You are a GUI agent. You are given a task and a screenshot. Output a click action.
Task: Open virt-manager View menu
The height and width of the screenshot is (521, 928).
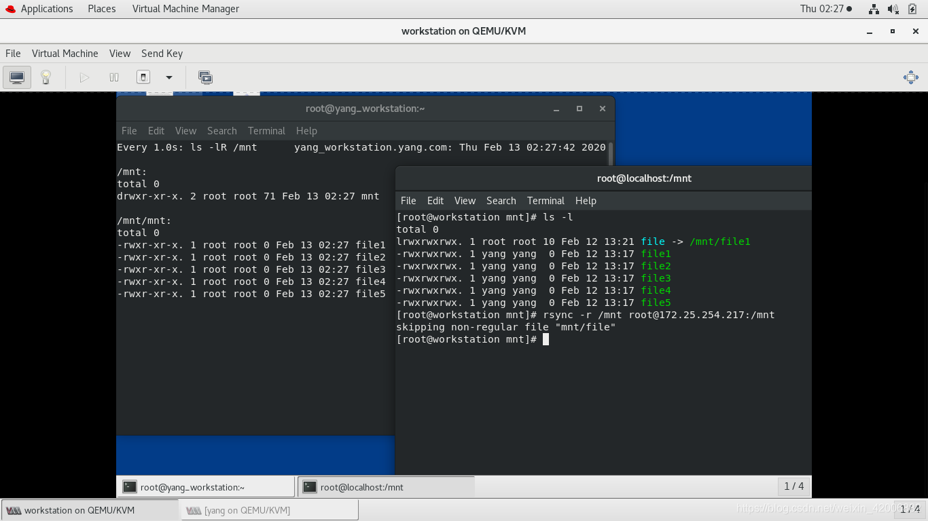120,54
